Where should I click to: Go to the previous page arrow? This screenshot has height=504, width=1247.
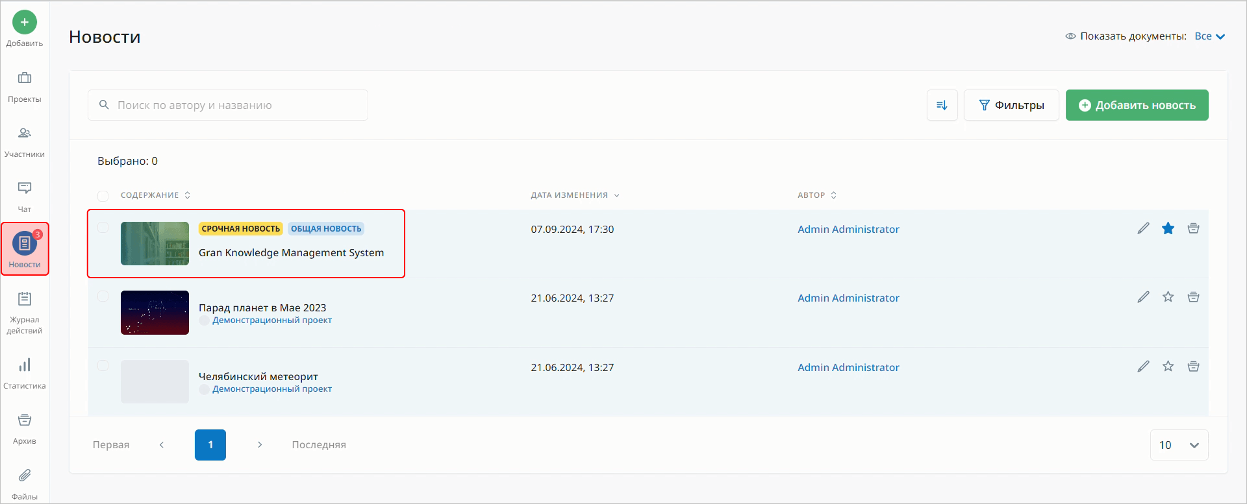162,445
